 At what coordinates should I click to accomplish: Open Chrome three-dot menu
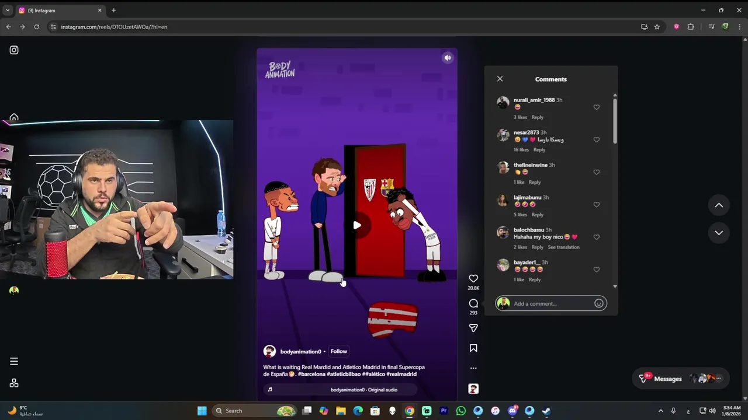coord(740,27)
